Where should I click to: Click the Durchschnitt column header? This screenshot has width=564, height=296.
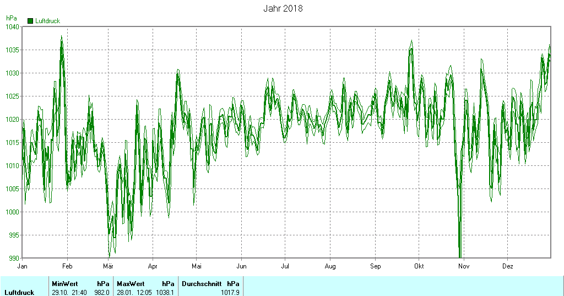coord(202,284)
